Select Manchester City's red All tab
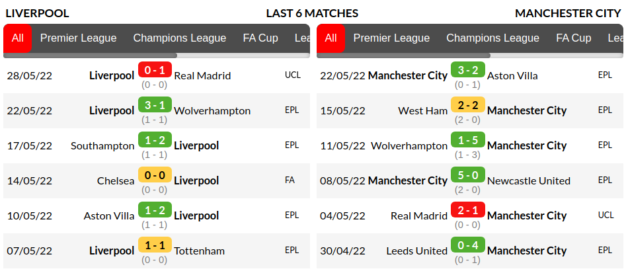626x273 pixels. pyautogui.click(x=331, y=38)
